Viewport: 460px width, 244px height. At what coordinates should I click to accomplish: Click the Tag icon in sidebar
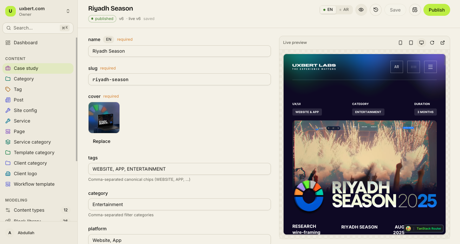tap(8, 89)
